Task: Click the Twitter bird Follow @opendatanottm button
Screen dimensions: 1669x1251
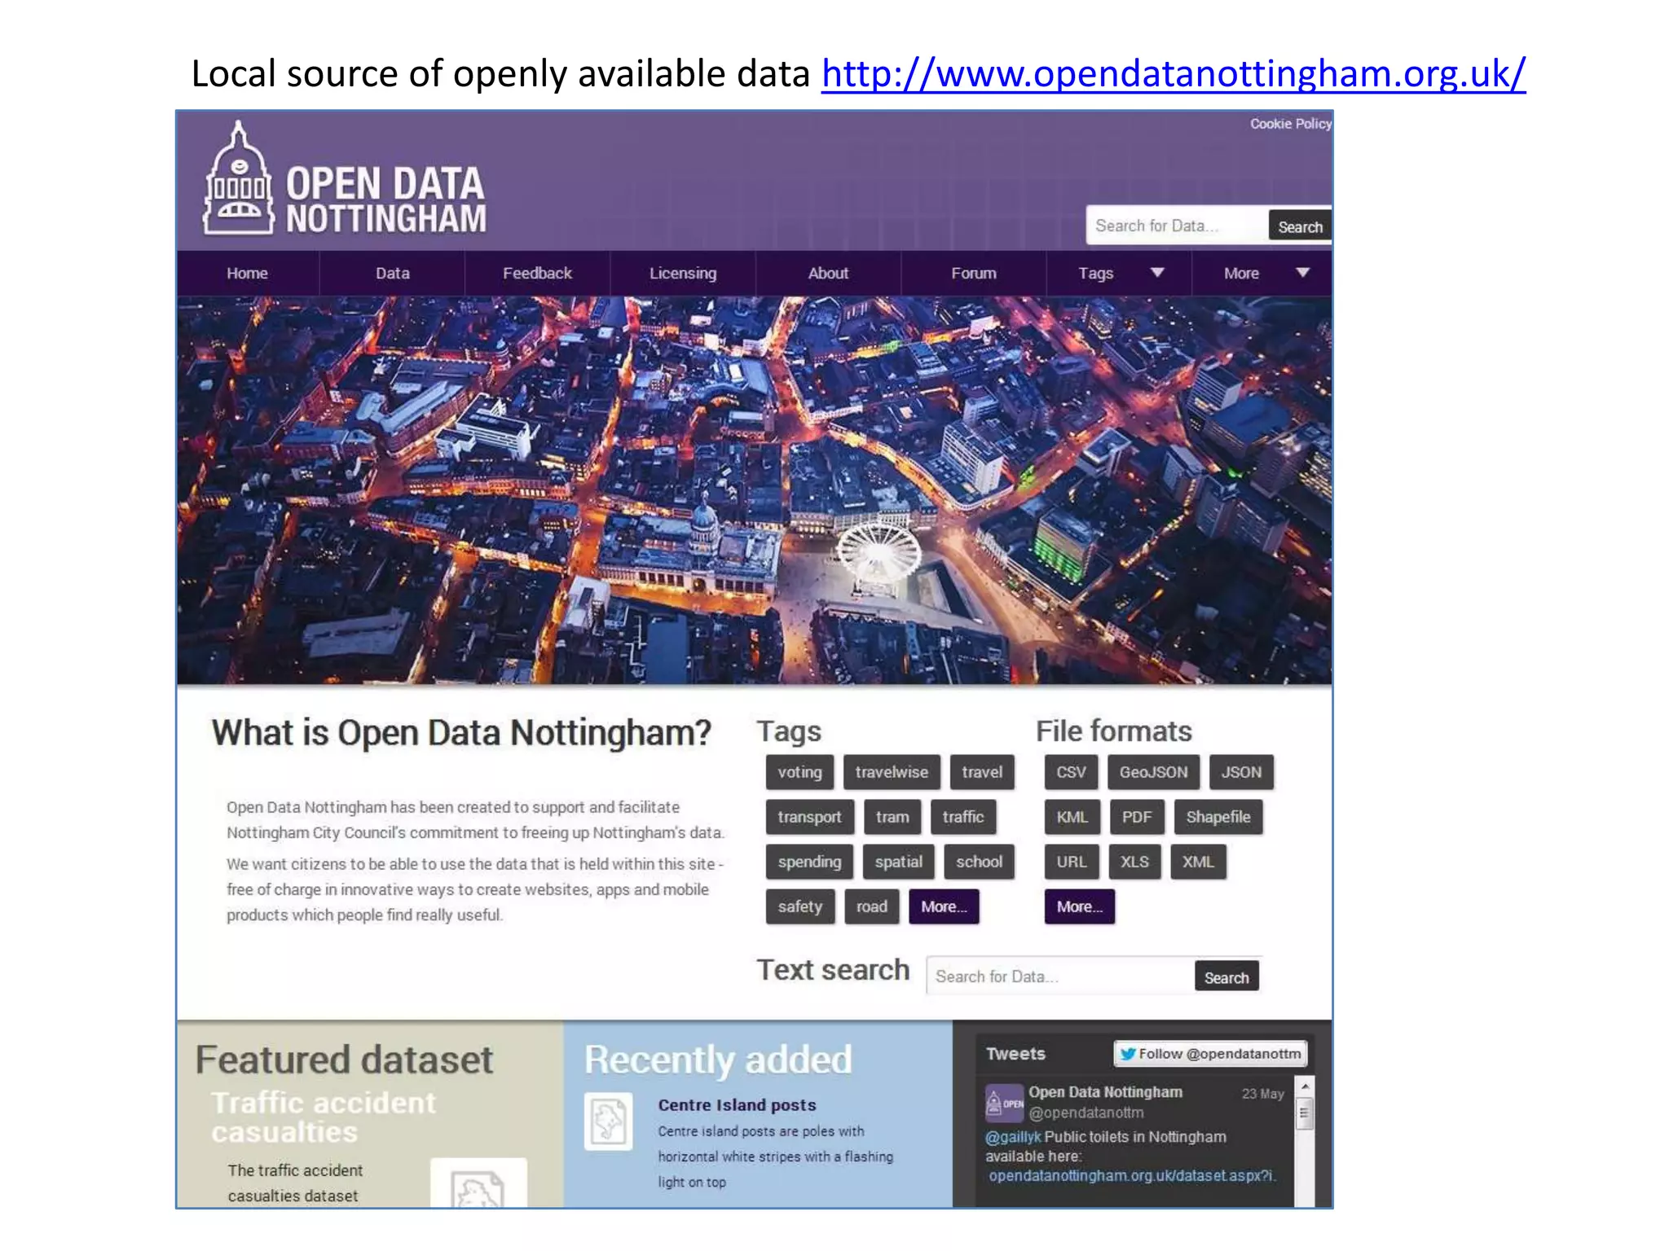Action: click(x=1210, y=1054)
